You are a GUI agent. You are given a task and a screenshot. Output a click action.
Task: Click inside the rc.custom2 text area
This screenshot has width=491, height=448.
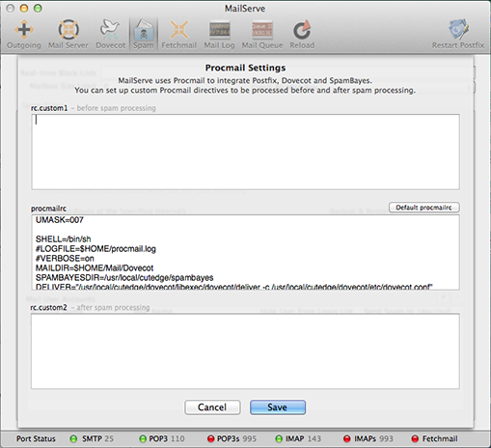pos(245,351)
